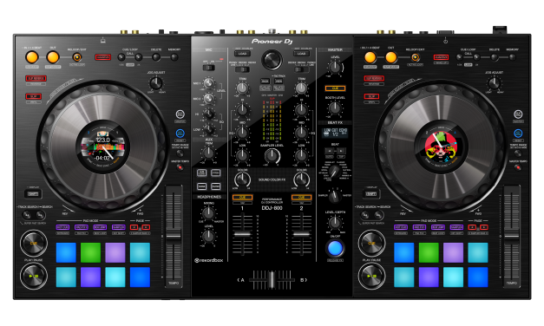Image resolution: width=544 pixels, height=326 pixels.
Task: Turn the Beat FX select knob
Action: click(334, 171)
